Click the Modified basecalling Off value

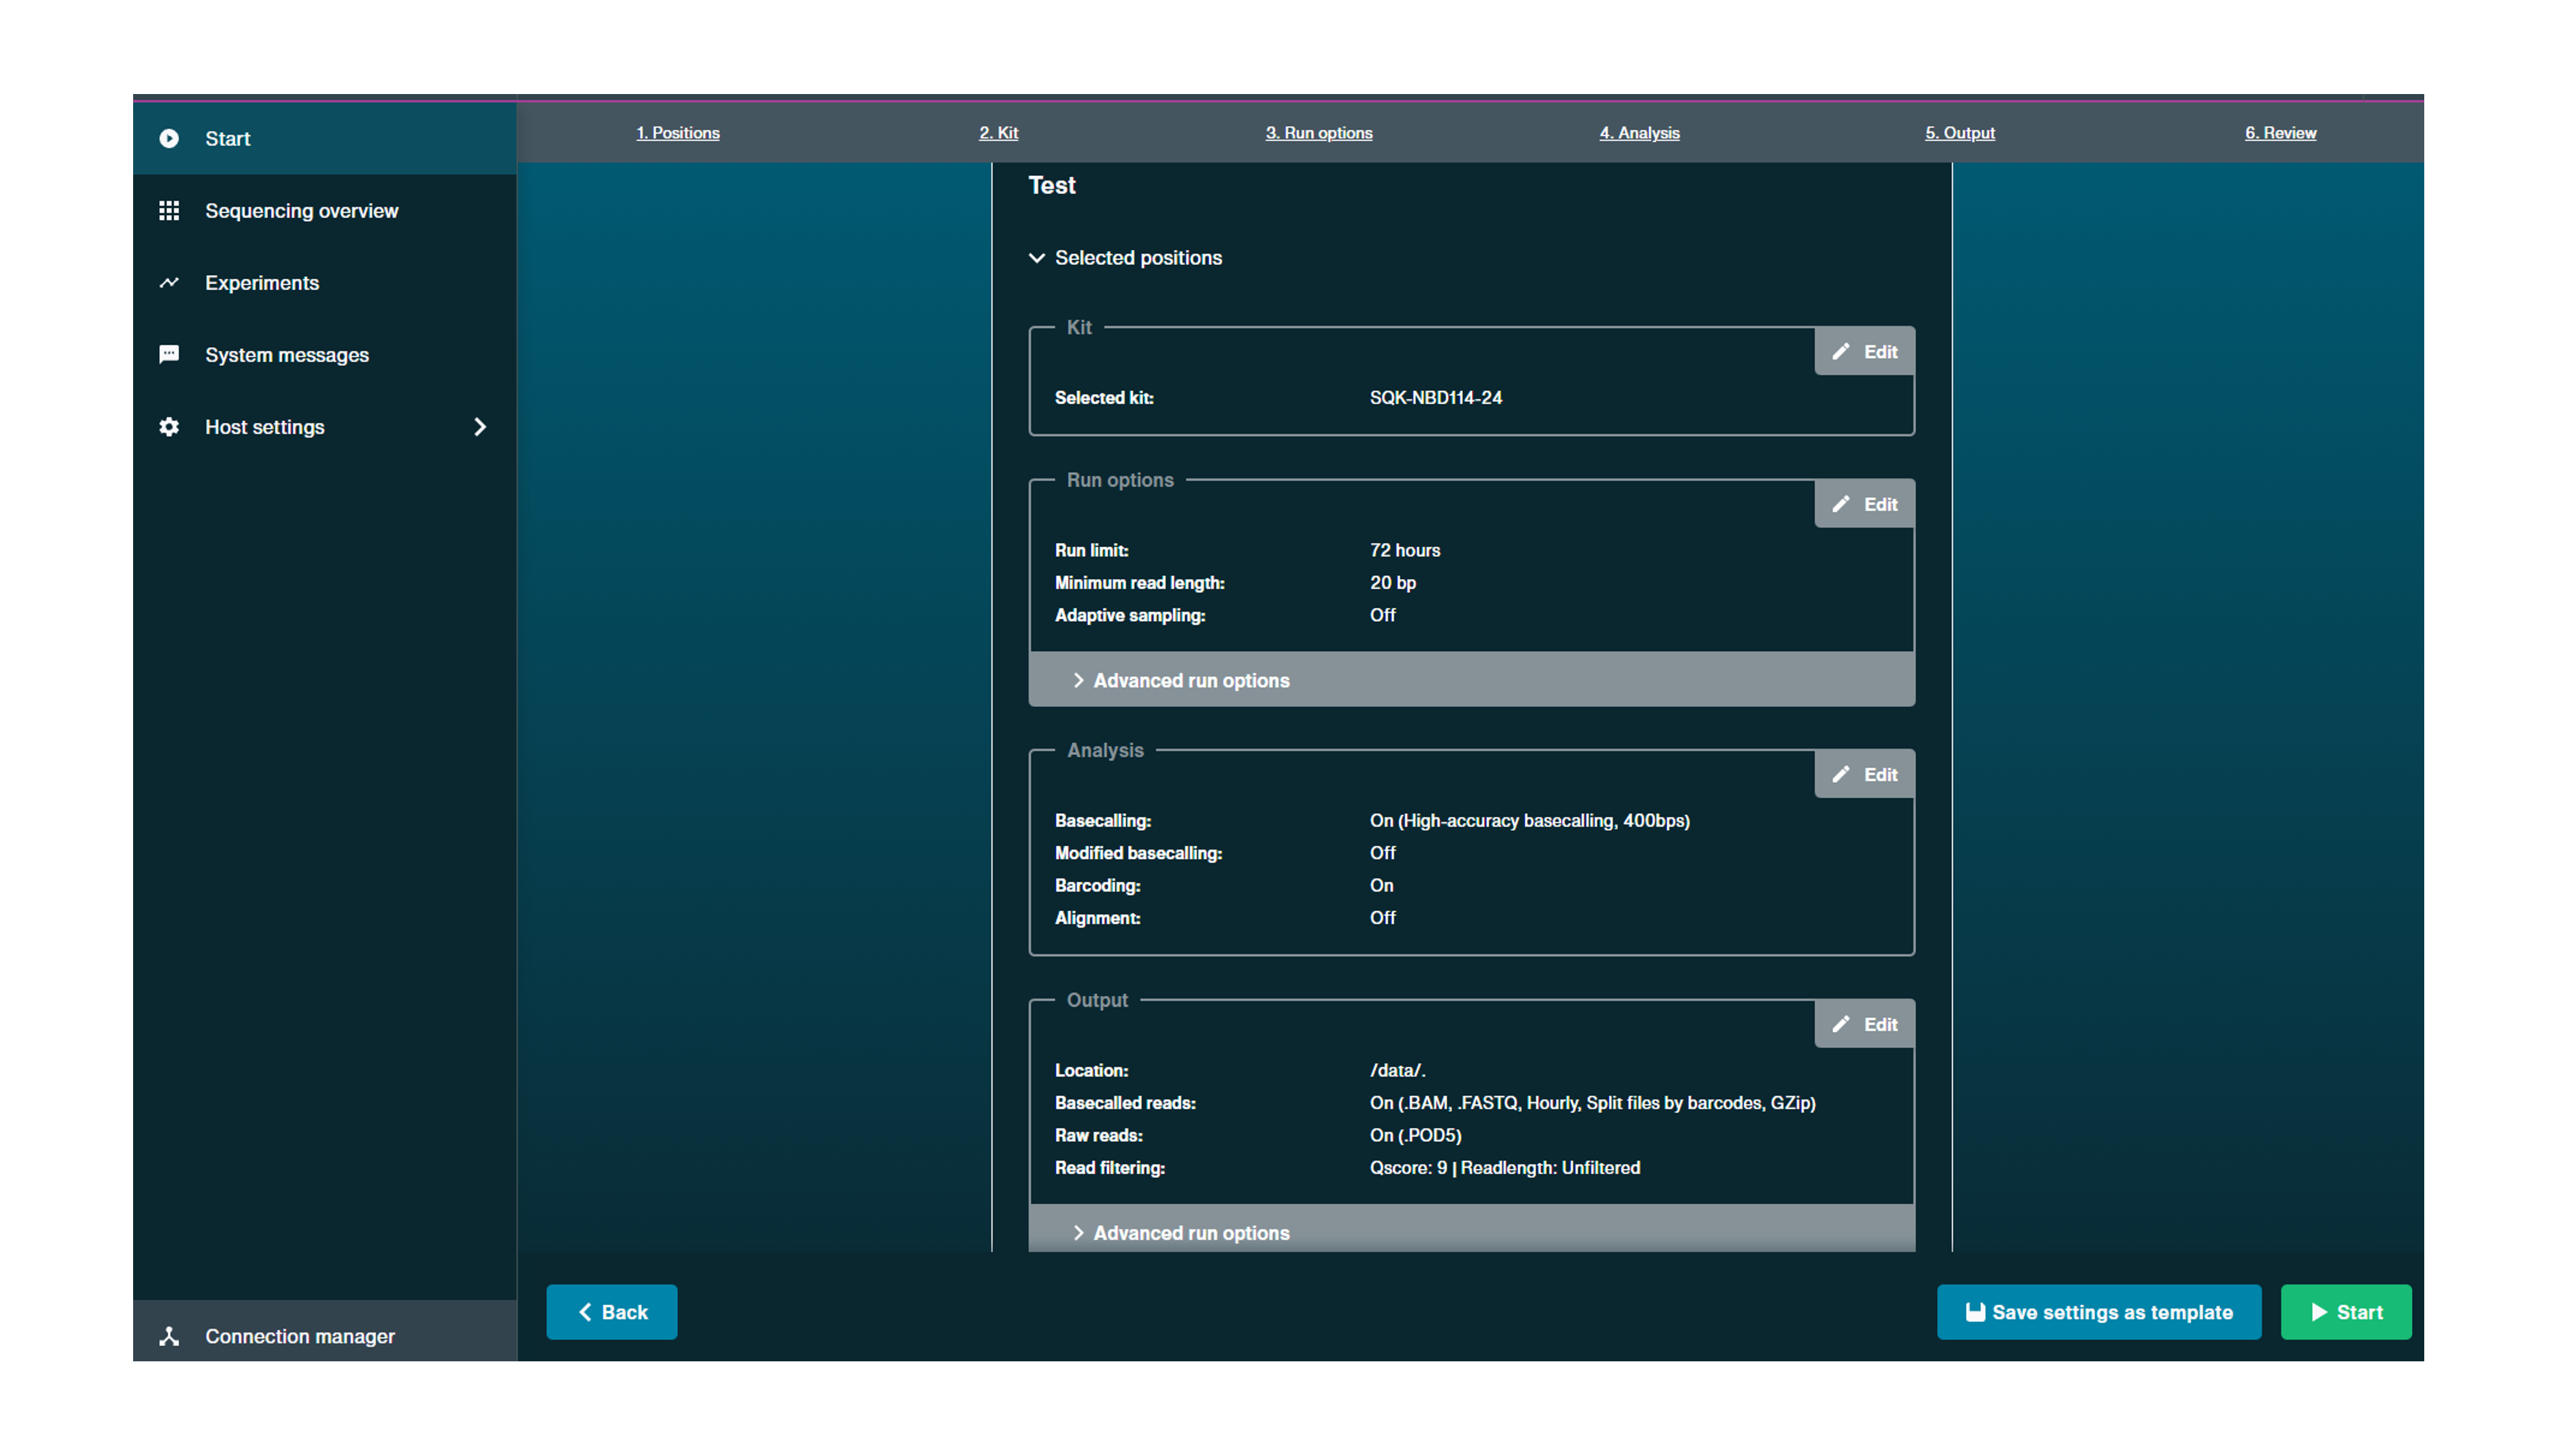point(1382,853)
